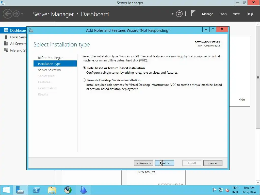Click the Previous button in wizard
The height and width of the screenshot is (195, 260).
(144, 163)
